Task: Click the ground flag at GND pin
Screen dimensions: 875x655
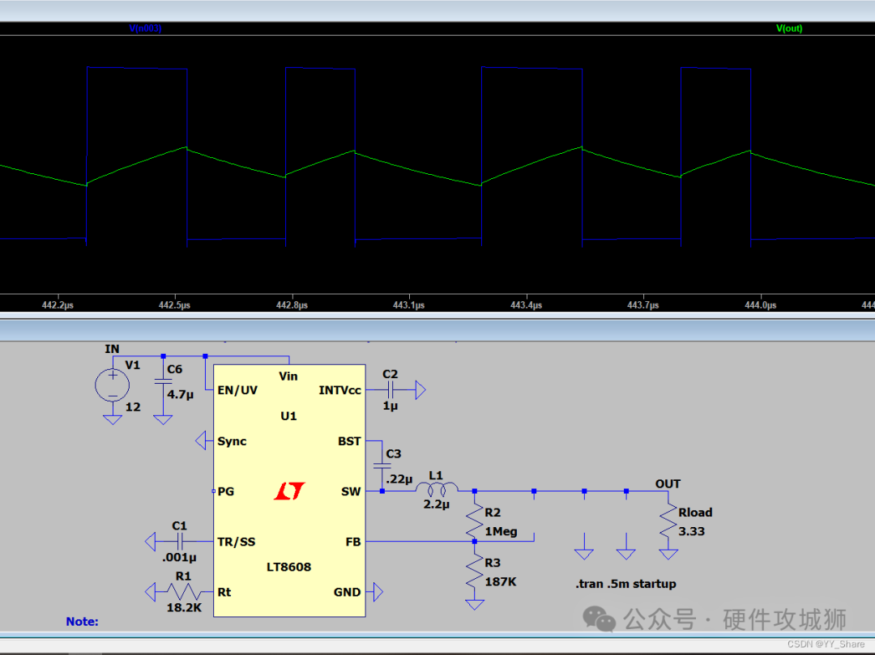Action: click(378, 592)
